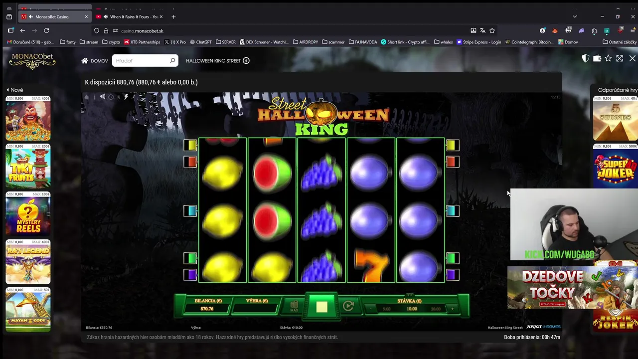This screenshot has width=638, height=359.
Task: Click the MONACObet logo
Action: click(x=32, y=61)
